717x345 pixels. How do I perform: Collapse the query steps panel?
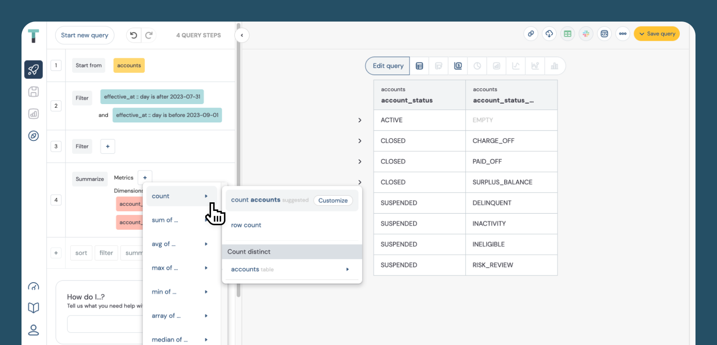click(x=242, y=35)
